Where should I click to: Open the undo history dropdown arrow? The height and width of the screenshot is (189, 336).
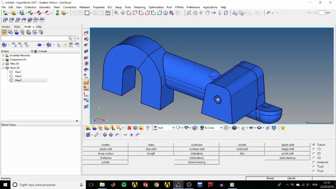272,13
